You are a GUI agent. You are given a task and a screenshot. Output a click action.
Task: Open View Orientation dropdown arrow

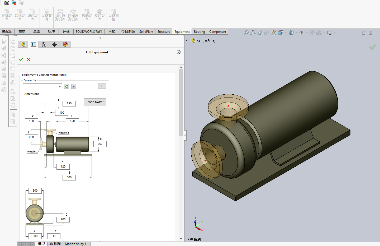click(286, 33)
